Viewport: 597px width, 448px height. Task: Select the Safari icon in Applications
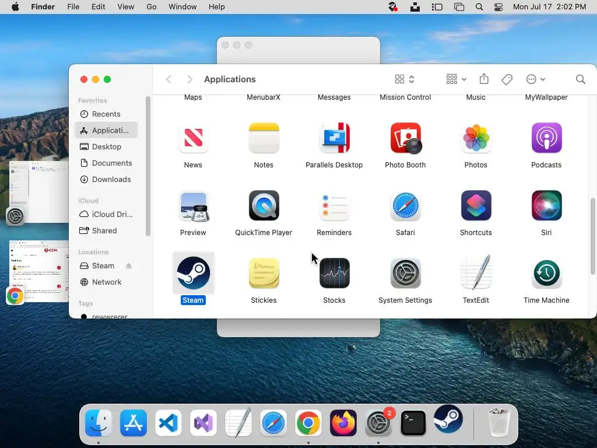pos(406,205)
